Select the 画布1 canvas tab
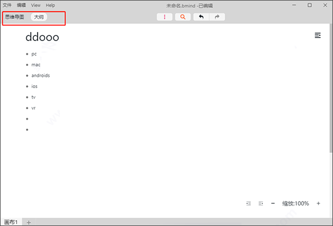This screenshot has height=226, width=333. (x=11, y=222)
